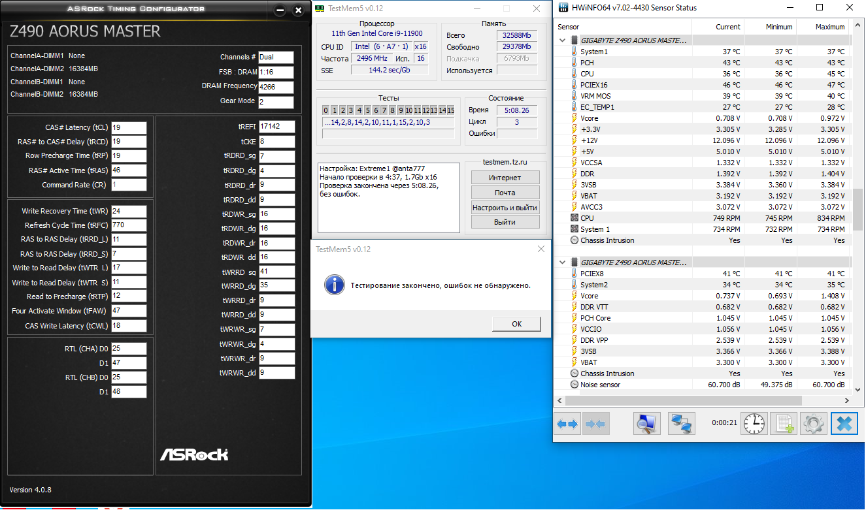The width and height of the screenshot is (866, 510).
Task: Click the thermometer icon beside PCIEX16
Action: pyautogui.click(x=574, y=85)
